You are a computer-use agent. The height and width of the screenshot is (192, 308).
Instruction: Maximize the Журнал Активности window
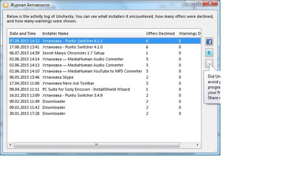click(198, 3)
